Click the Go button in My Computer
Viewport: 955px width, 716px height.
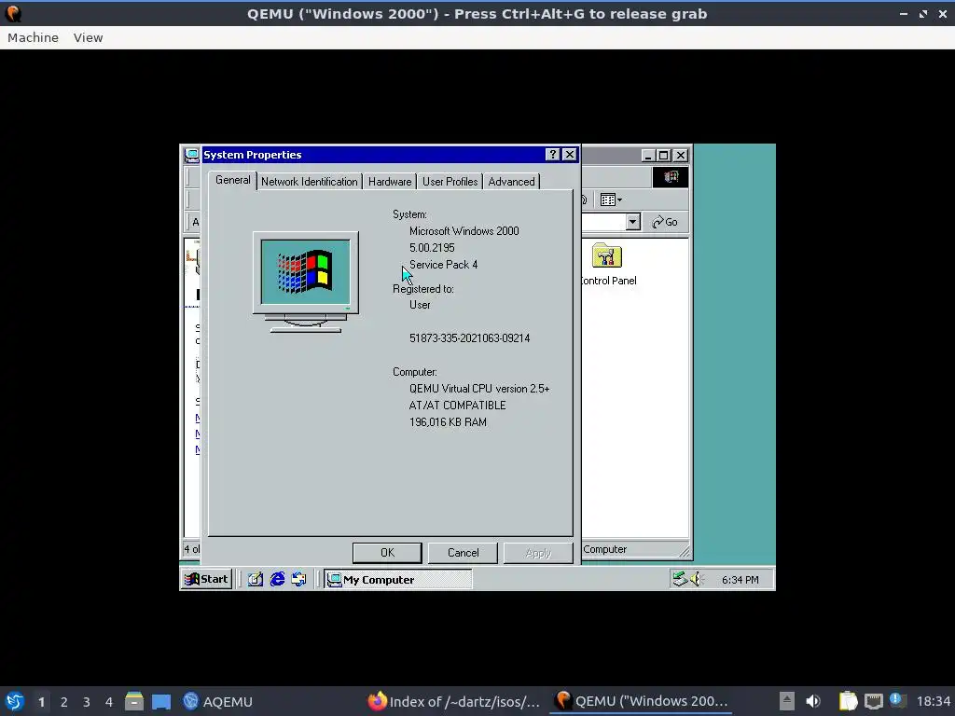click(x=664, y=222)
